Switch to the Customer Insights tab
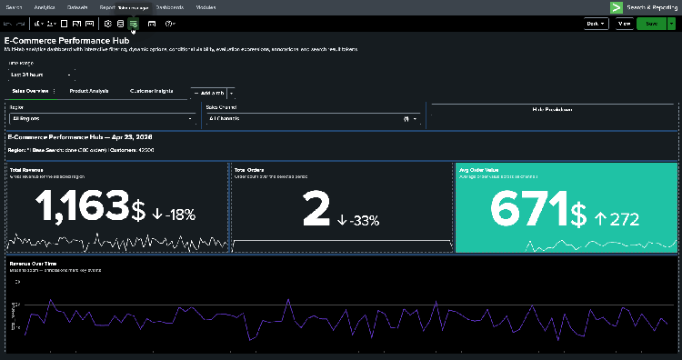This screenshot has width=682, height=360. coord(151,91)
